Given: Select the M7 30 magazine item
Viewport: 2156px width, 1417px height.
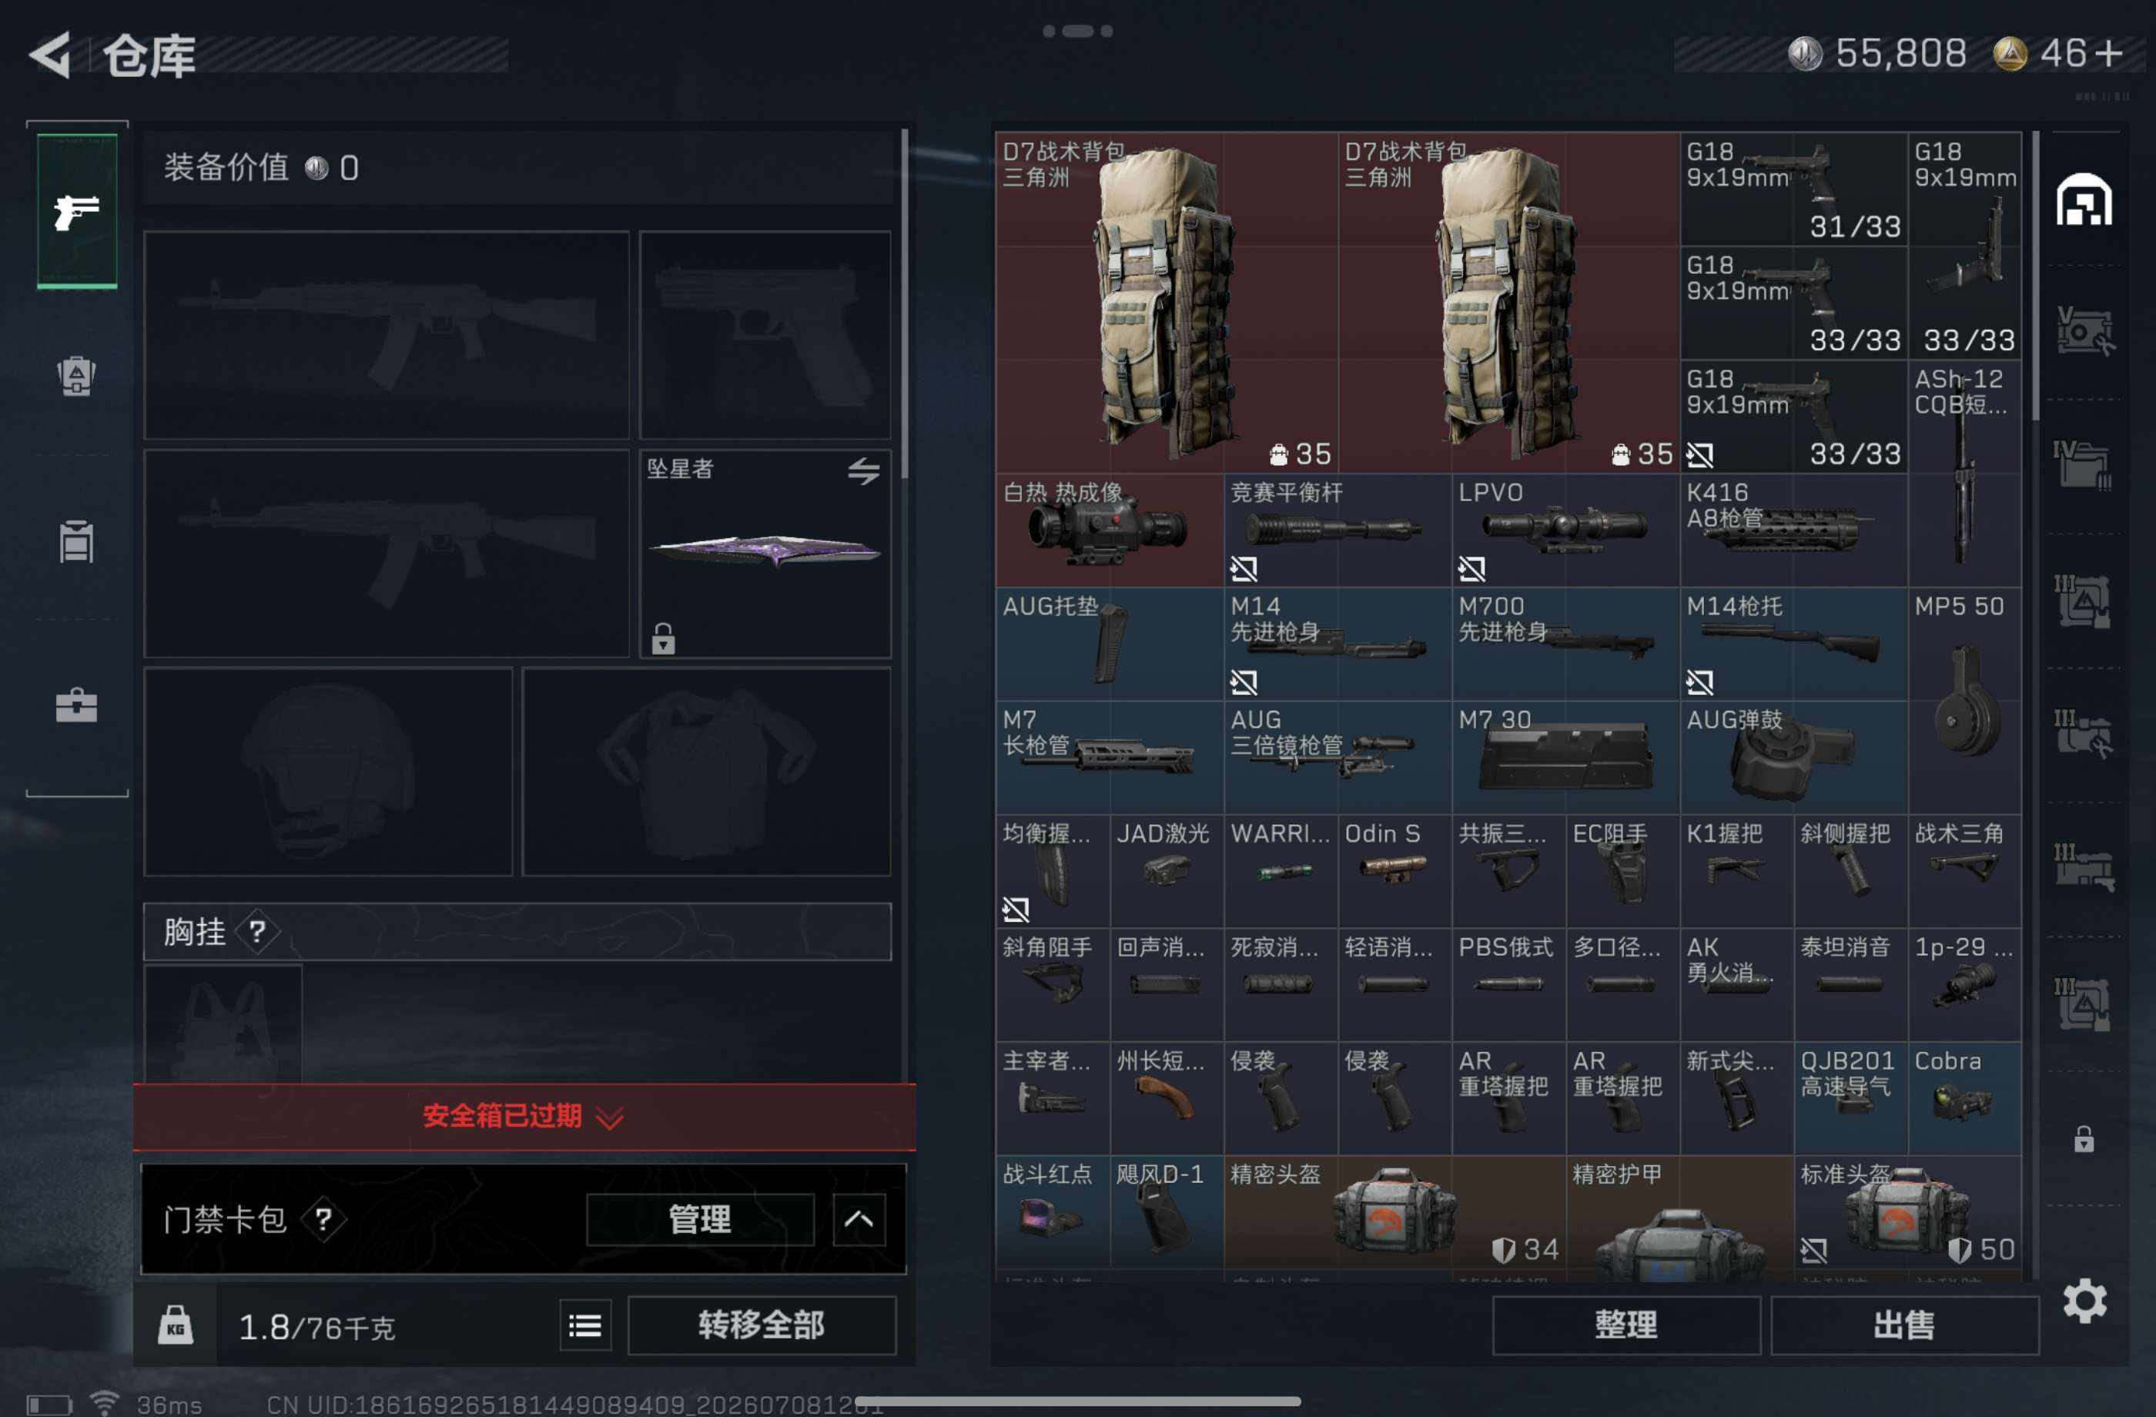Looking at the screenshot, I should (1565, 758).
